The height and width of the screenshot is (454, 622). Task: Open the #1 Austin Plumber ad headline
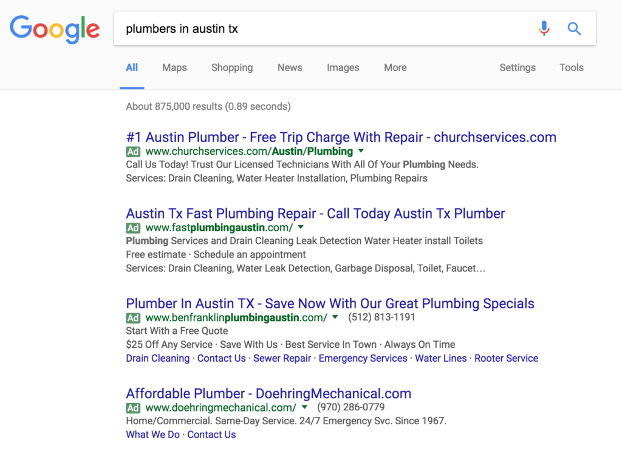[x=341, y=137]
